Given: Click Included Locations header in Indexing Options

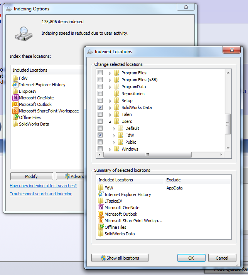Looking at the screenshot, I should pos(47,70).
